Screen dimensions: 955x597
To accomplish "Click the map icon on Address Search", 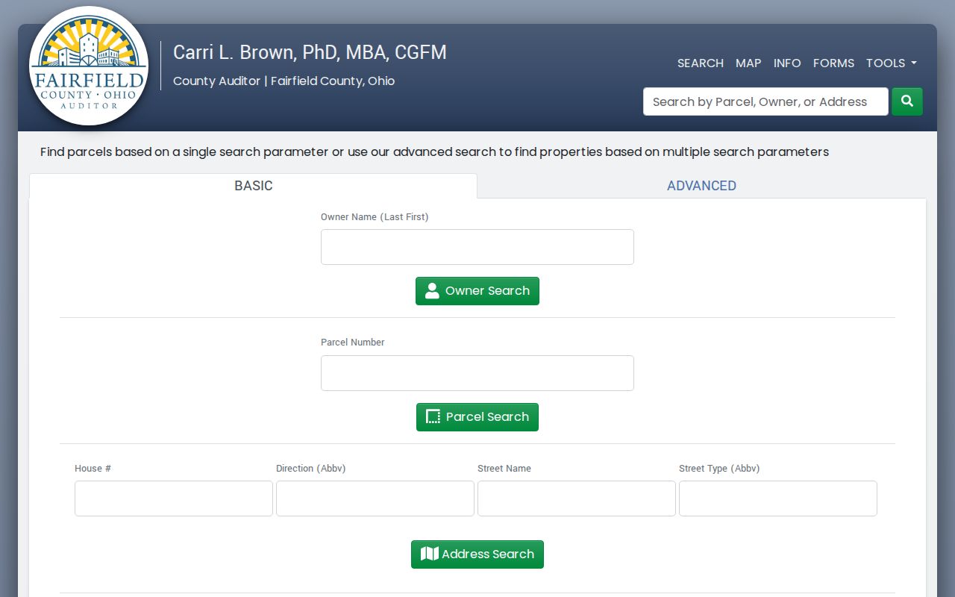I will pos(430,554).
